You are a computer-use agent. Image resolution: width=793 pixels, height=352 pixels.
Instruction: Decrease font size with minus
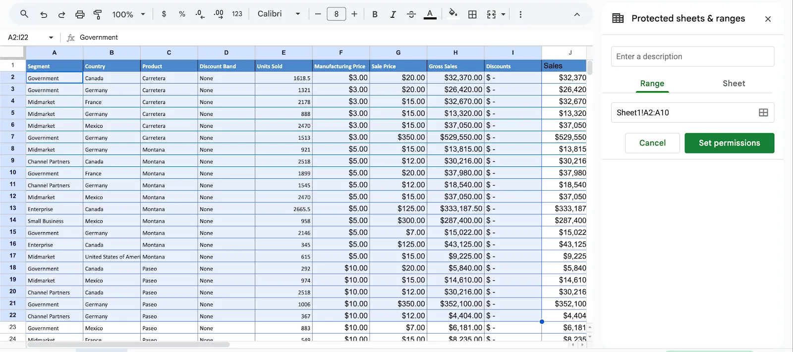pos(318,14)
